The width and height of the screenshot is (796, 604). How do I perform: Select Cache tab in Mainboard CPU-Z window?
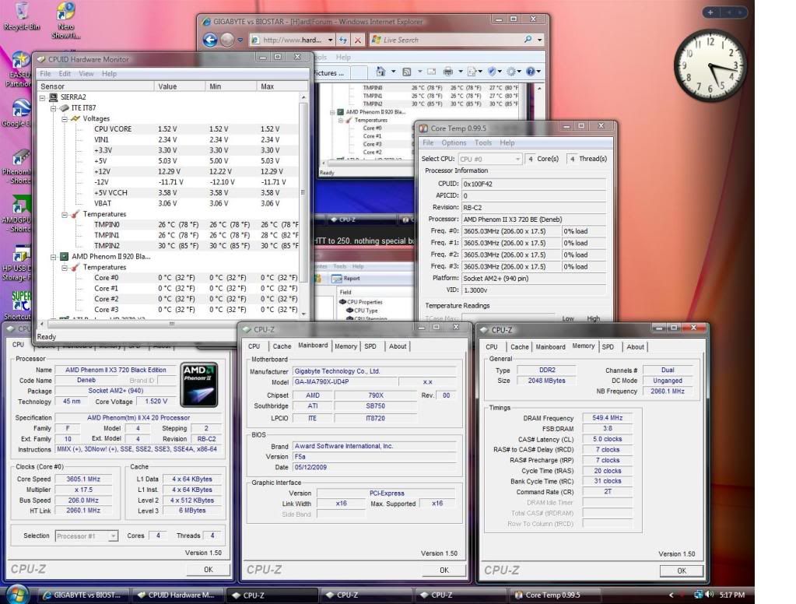pos(282,346)
